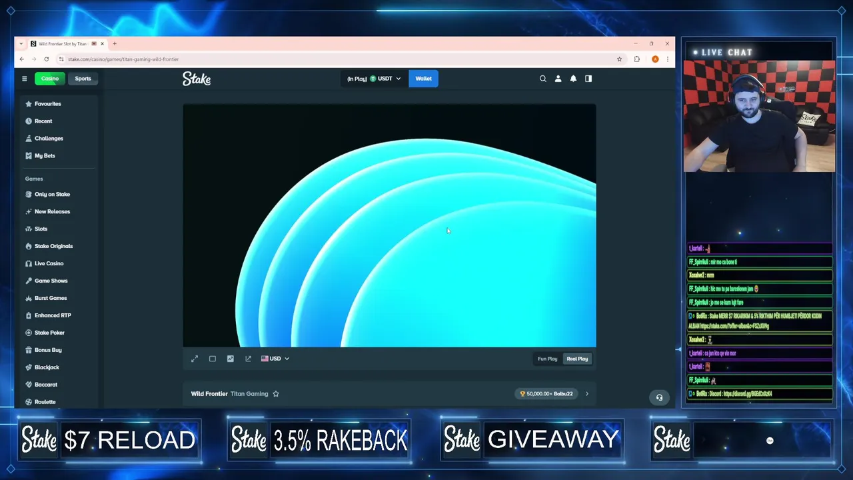
Task: Open a new browser tab
Action: (x=114, y=44)
